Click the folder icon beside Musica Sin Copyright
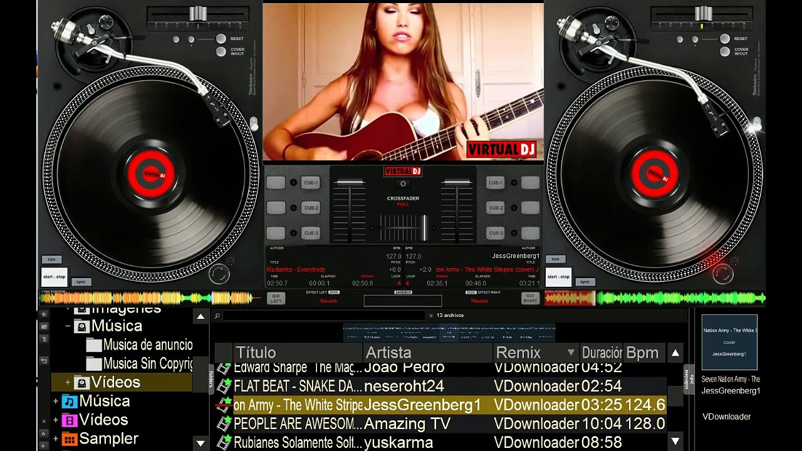 click(94, 364)
